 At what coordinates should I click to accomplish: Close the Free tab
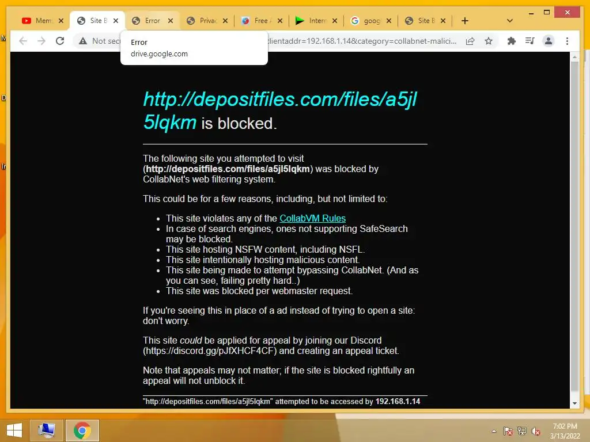(x=280, y=21)
